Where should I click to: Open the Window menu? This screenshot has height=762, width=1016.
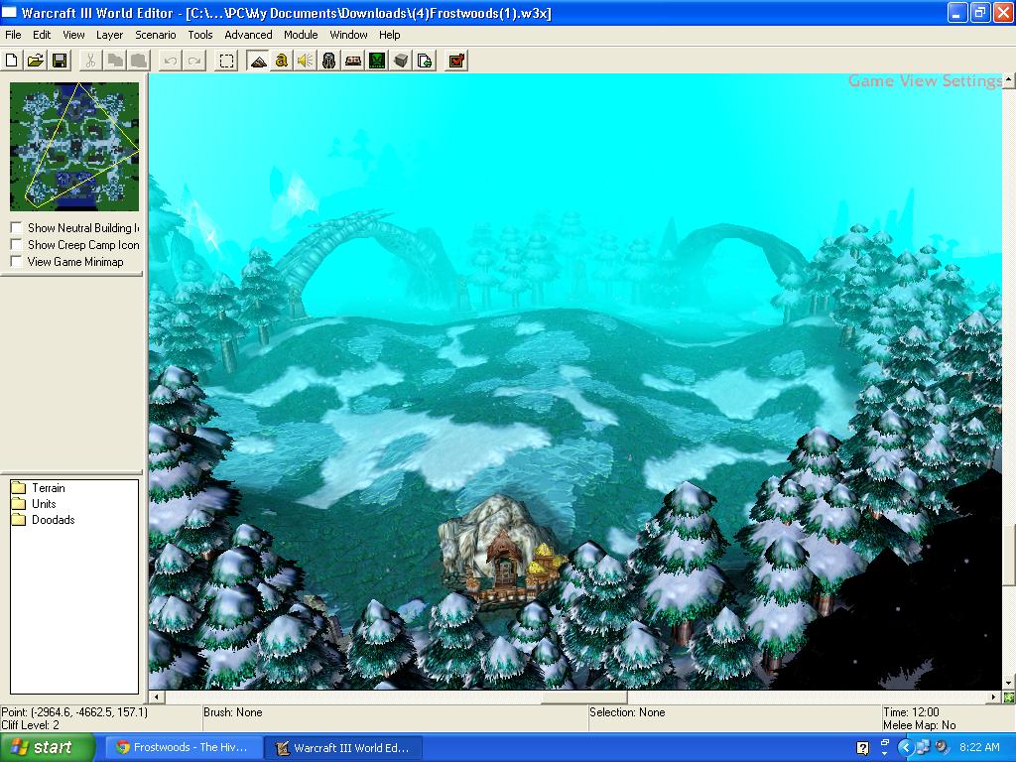click(348, 35)
